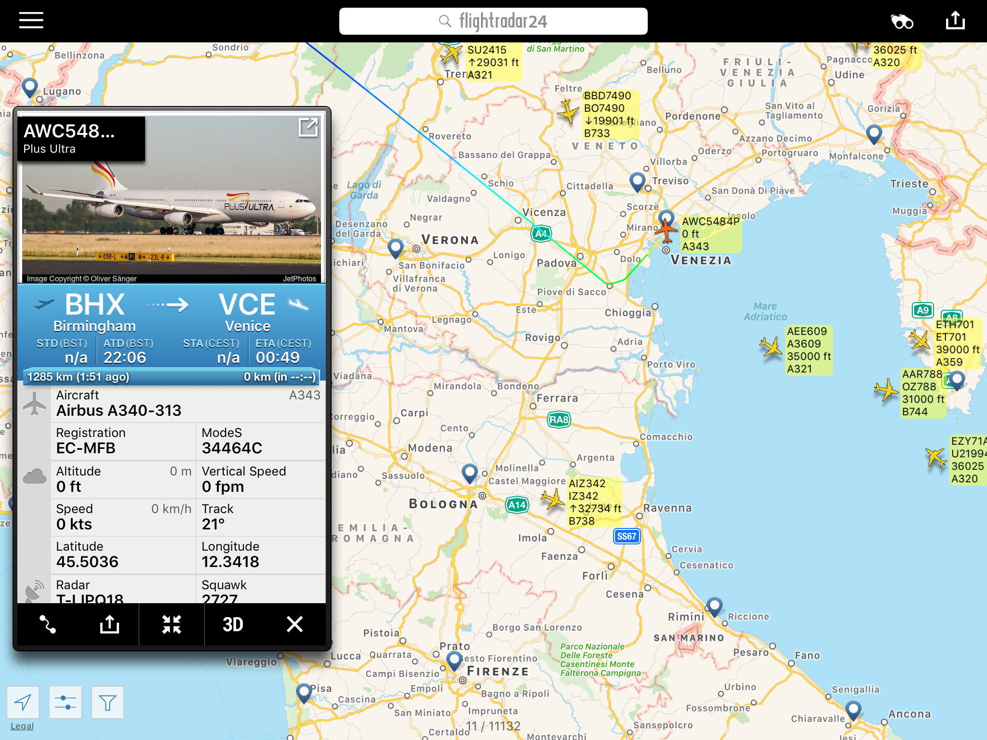Open the hamburger menu
Viewport: 987px width, 740px height.
click(x=31, y=21)
